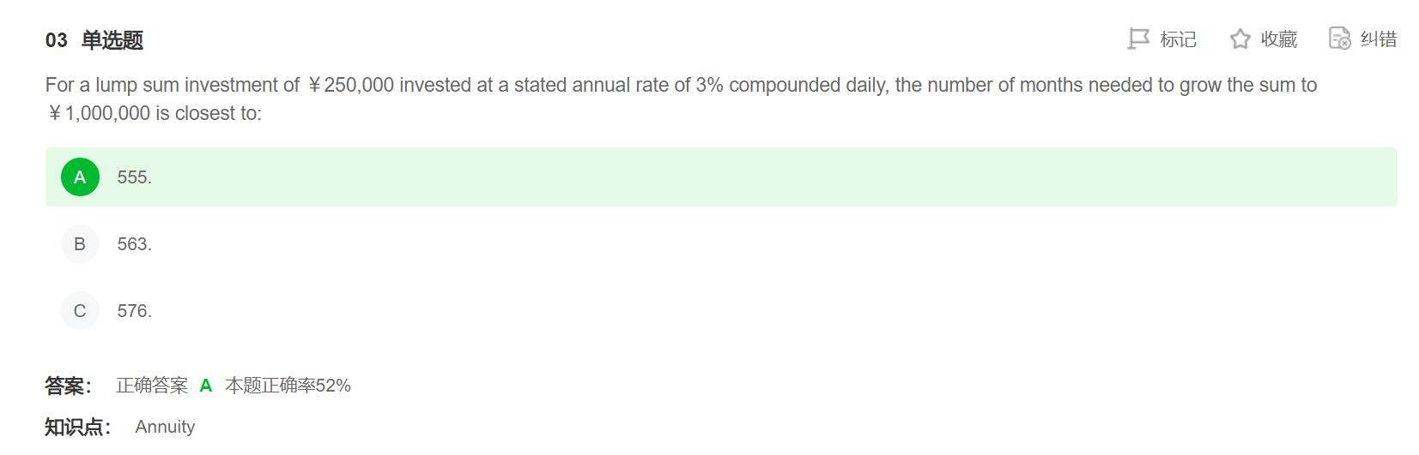Open the Annuity knowledge point
This screenshot has height=455, width=1419.
click(x=165, y=427)
